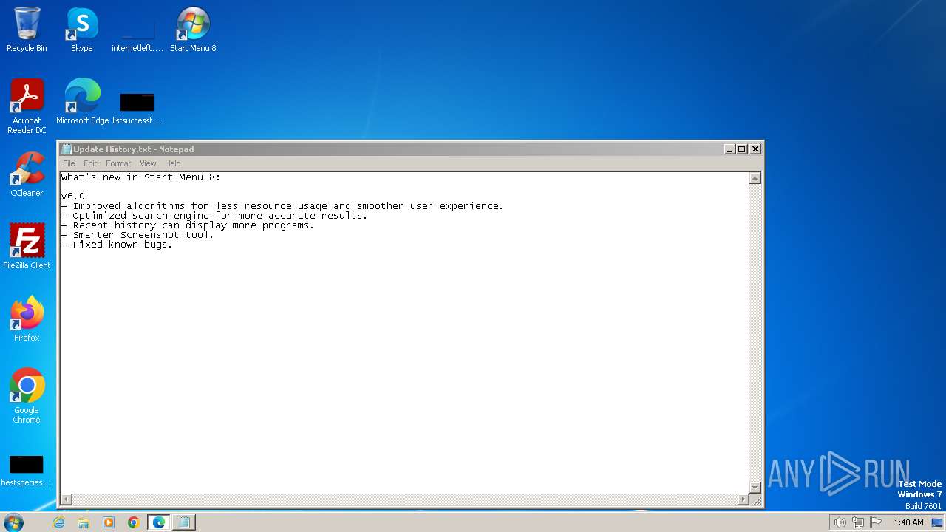Image resolution: width=946 pixels, height=532 pixels.
Task: Click the horizontal scrollbar left arrow
Action: pyautogui.click(x=66, y=500)
